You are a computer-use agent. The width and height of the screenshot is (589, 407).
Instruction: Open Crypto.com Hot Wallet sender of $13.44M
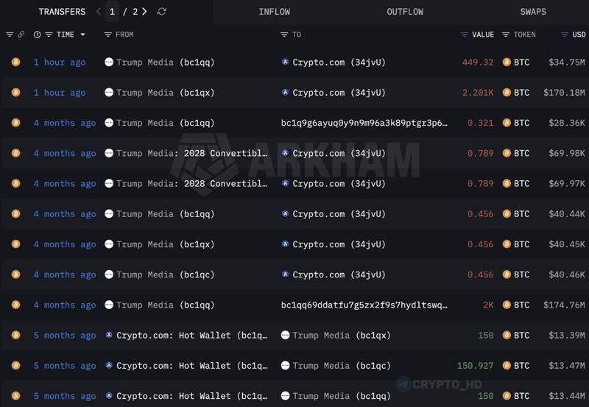point(192,396)
